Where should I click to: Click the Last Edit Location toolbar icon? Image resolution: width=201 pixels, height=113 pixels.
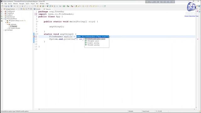[x=91, y=6]
